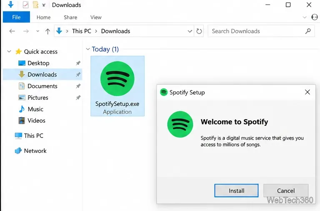Open Downloads in the sidebar
The width and height of the screenshot is (320, 211).
tap(42, 74)
